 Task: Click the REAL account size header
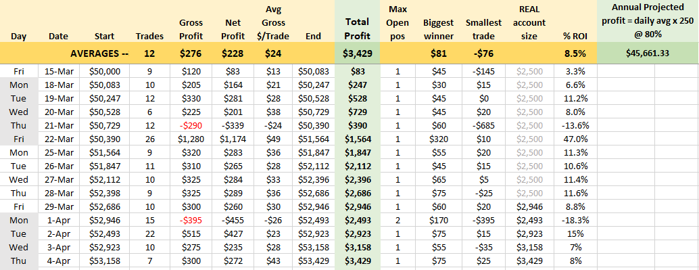(x=529, y=22)
